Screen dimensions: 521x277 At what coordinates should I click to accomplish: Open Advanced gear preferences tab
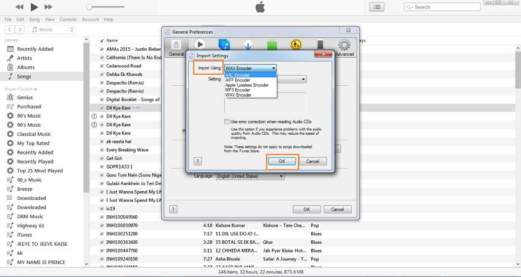point(344,48)
